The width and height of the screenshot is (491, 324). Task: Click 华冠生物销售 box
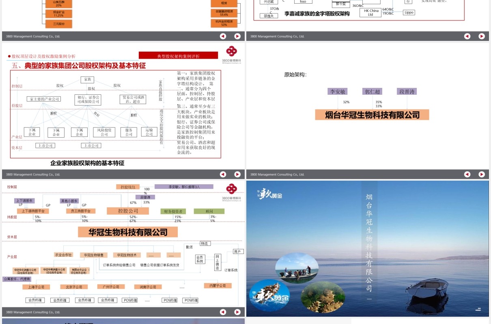94,255
